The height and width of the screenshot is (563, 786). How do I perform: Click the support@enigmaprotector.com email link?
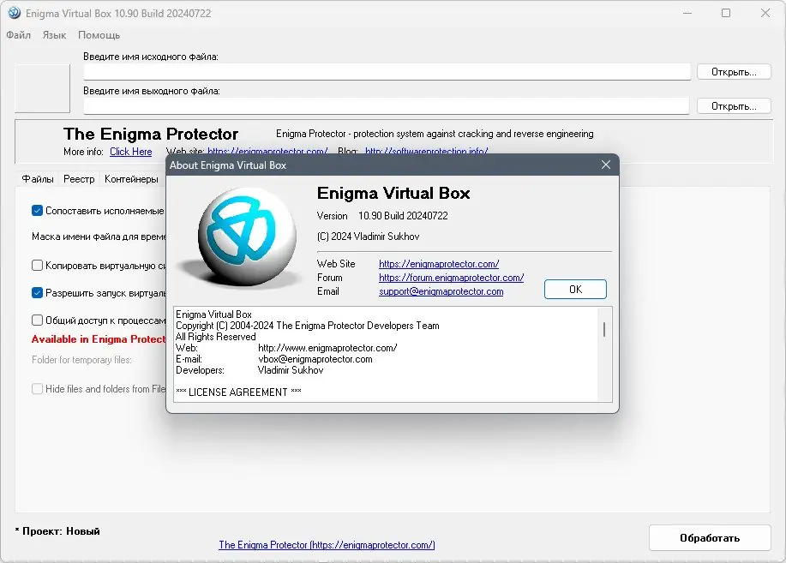coord(441,291)
